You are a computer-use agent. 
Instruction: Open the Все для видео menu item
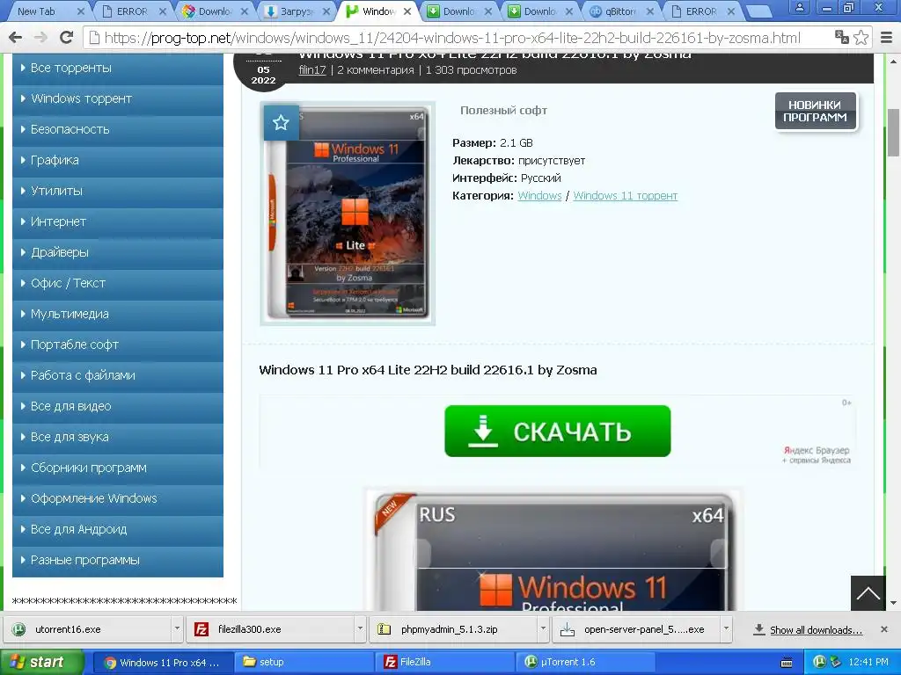pos(118,406)
